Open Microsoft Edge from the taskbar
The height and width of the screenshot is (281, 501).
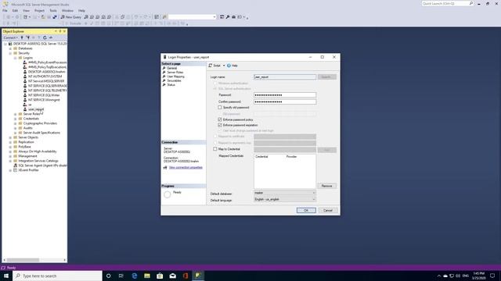(x=134, y=276)
